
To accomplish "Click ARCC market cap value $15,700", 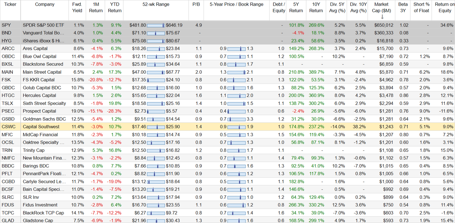I will (x=385, y=49).
